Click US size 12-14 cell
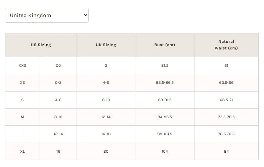Screen dimensions: 264x167 tap(58, 134)
